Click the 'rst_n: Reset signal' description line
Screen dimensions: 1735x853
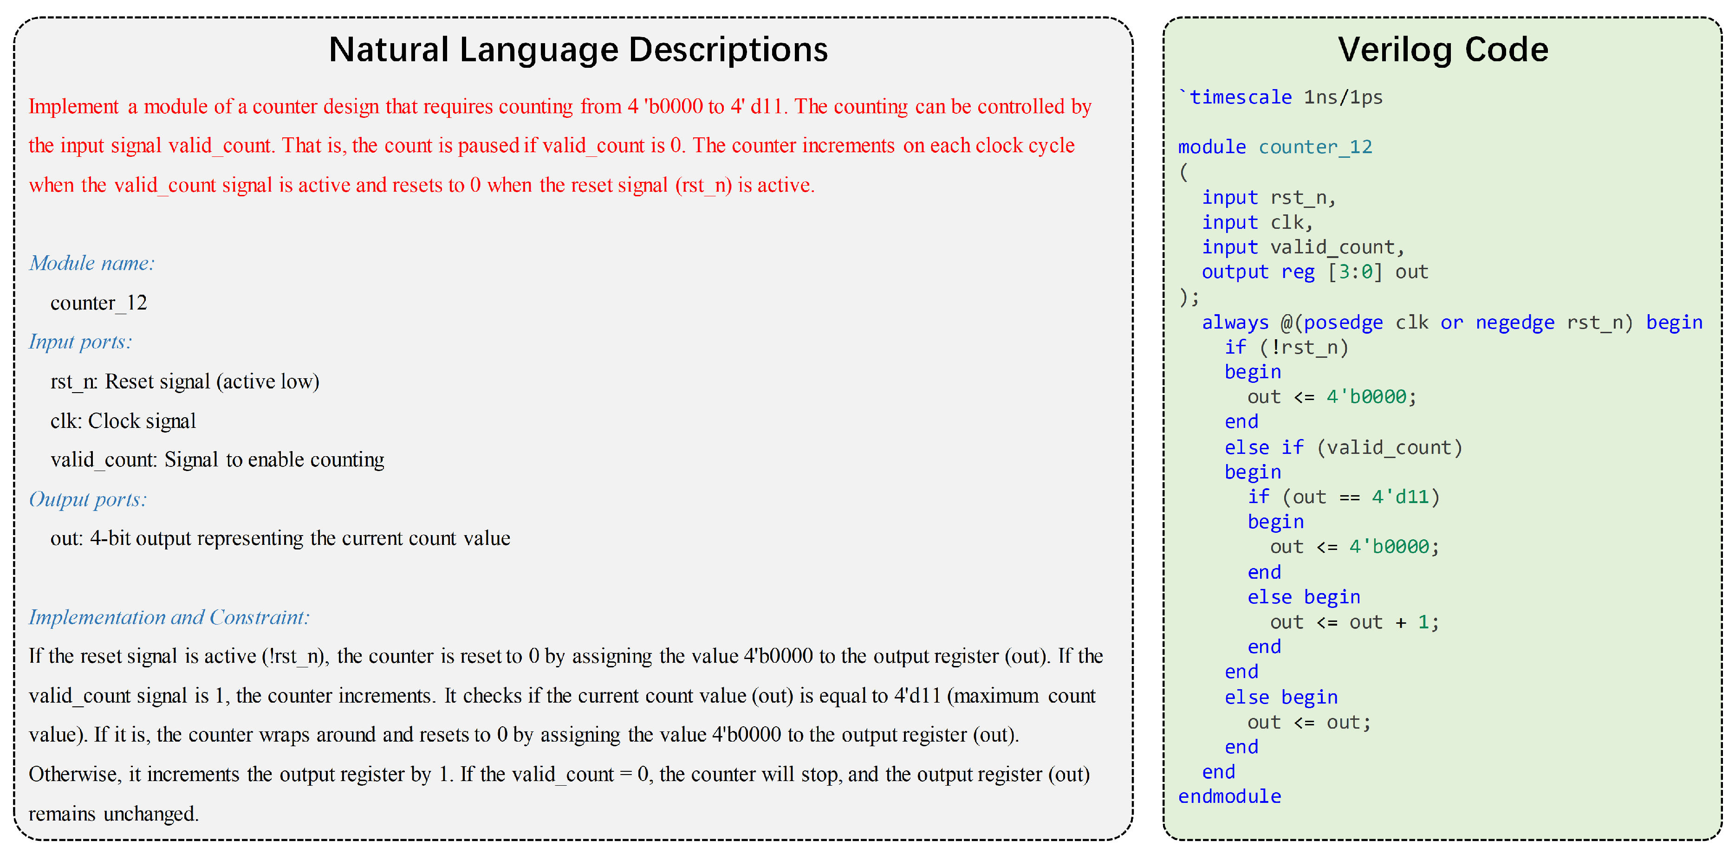pyautogui.click(x=184, y=382)
